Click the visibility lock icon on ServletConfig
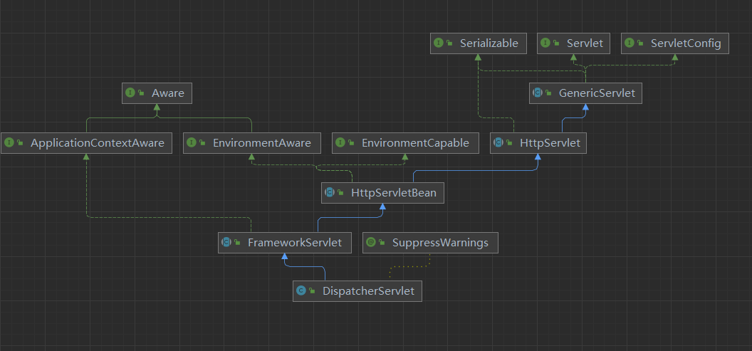The image size is (752, 351). 640,43
